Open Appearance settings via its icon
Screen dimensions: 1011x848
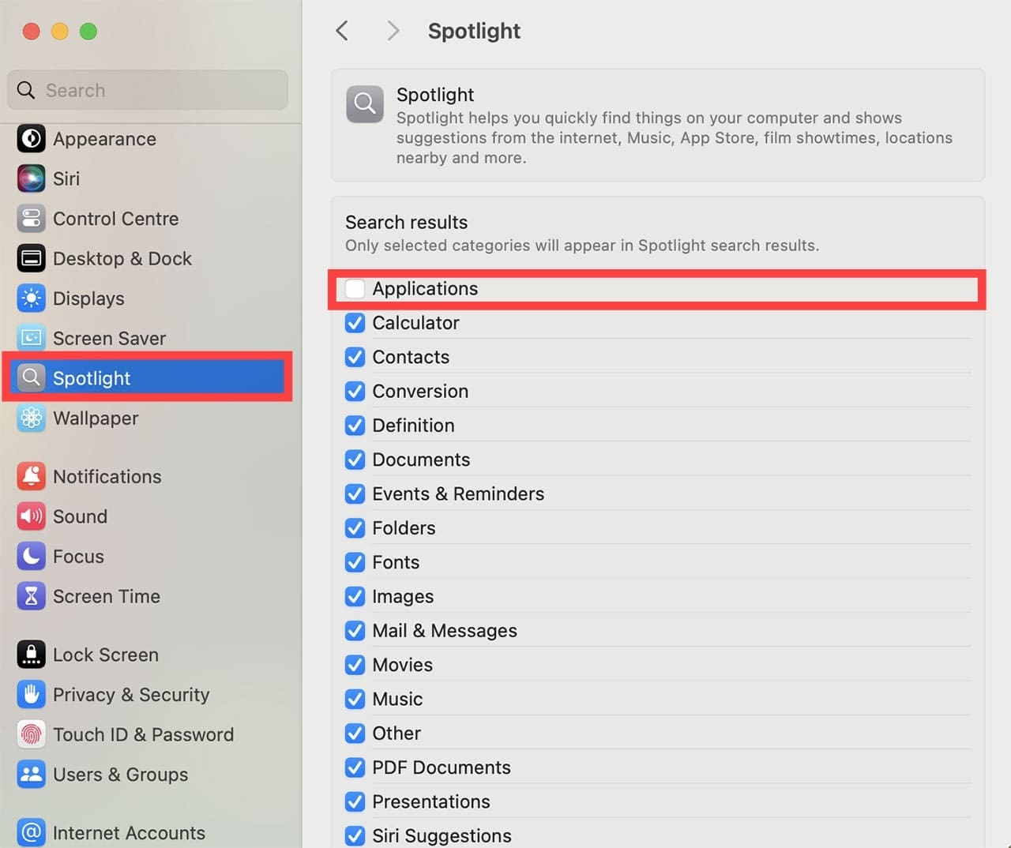(32, 139)
